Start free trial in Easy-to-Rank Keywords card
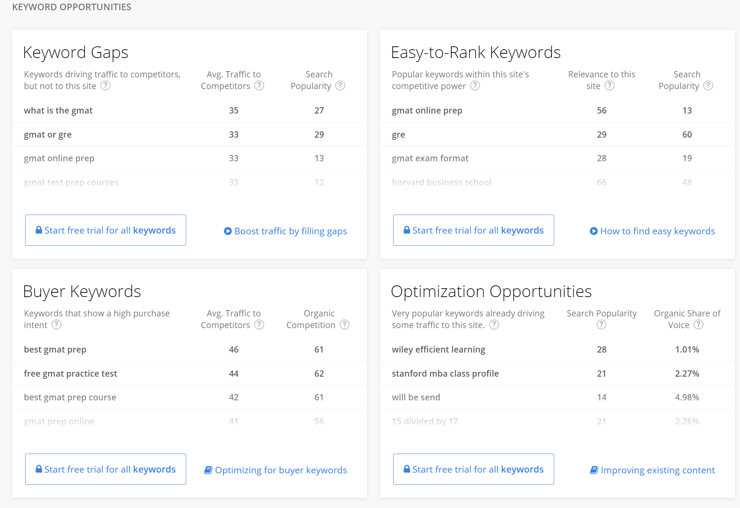Image resolution: width=740 pixels, height=508 pixels. click(x=473, y=230)
